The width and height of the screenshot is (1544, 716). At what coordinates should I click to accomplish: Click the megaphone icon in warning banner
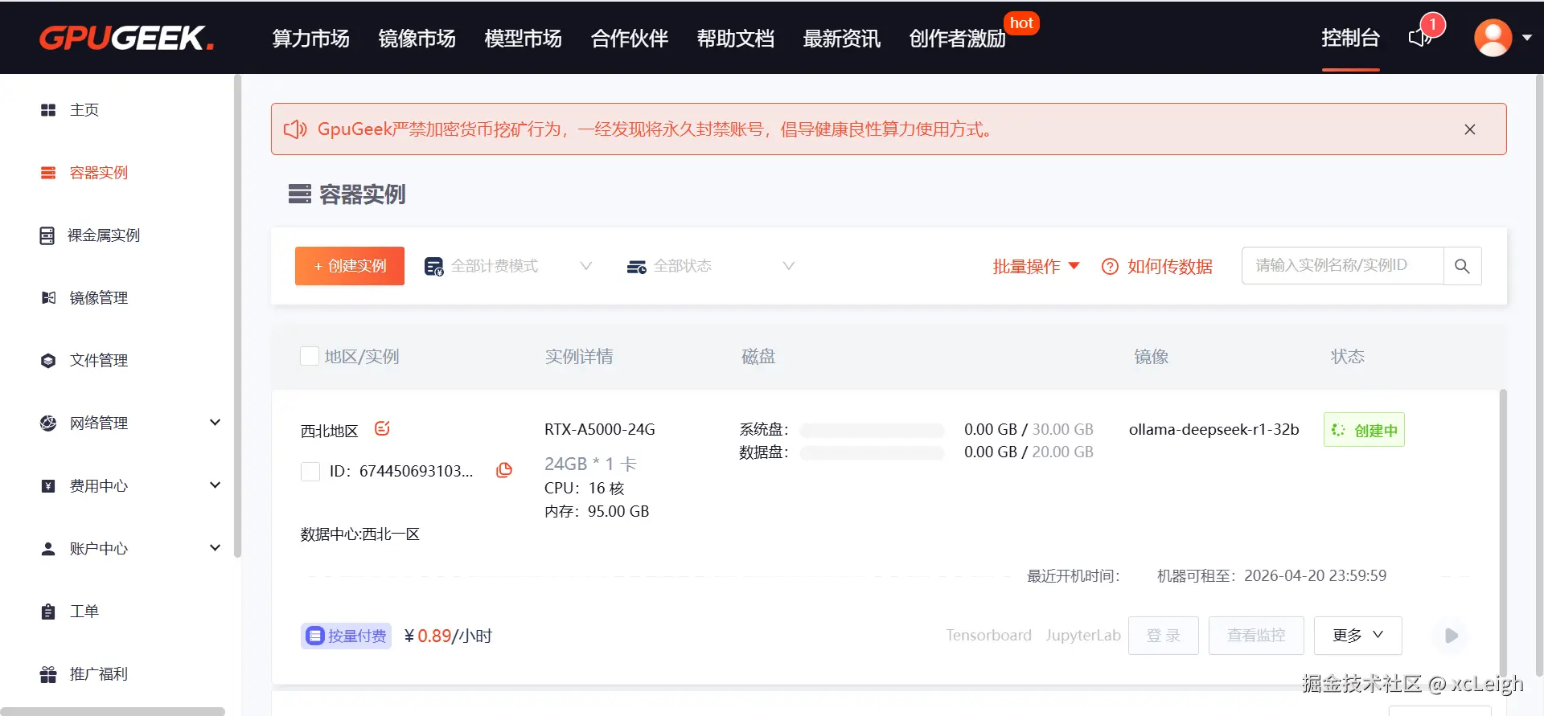pyautogui.click(x=295, y=129)
